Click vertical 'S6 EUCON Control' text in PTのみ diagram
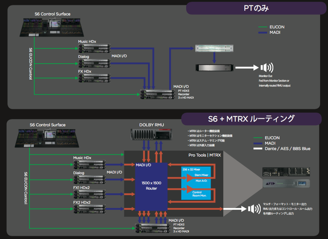Viewport: 328px width, 239px height. coord(31,64)
